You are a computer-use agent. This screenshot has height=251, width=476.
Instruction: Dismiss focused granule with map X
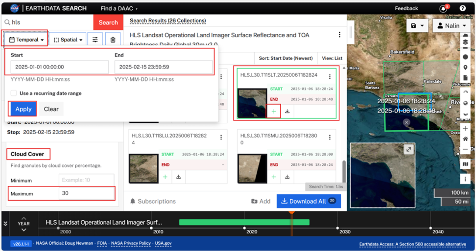tap(406, 122)
